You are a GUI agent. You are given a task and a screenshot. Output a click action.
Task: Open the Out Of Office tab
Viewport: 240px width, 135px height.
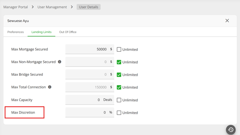[68, 32]
